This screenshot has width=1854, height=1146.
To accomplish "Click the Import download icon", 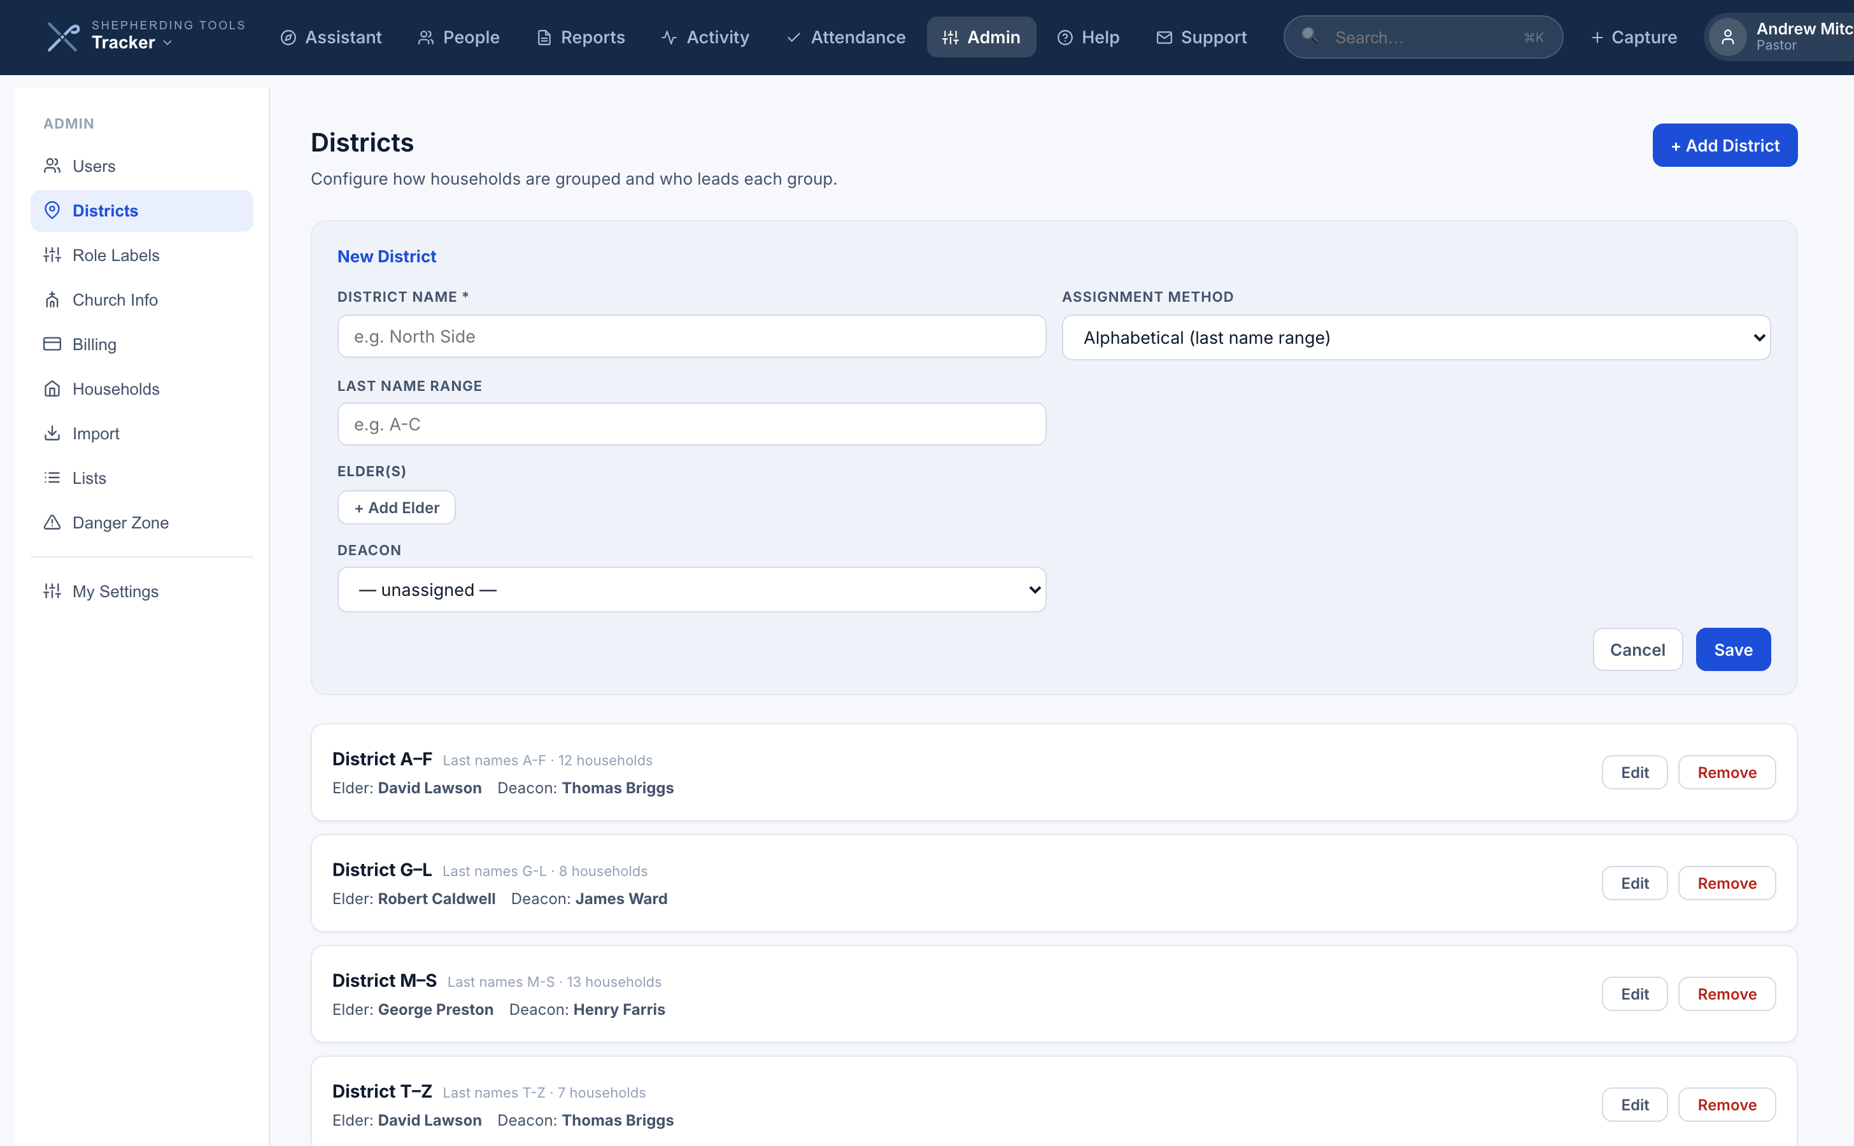I will tap(52, 433).
